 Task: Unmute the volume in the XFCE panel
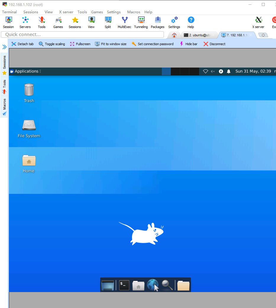coord(212,71)
